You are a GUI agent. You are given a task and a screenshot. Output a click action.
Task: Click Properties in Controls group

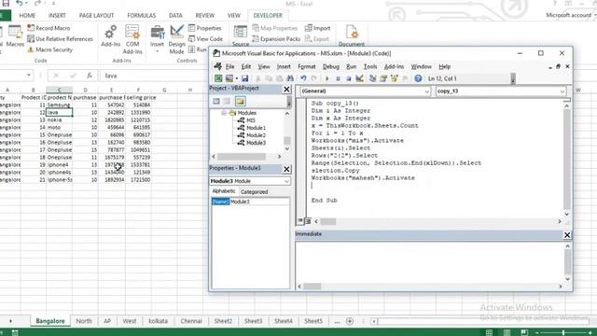[205, 28]
